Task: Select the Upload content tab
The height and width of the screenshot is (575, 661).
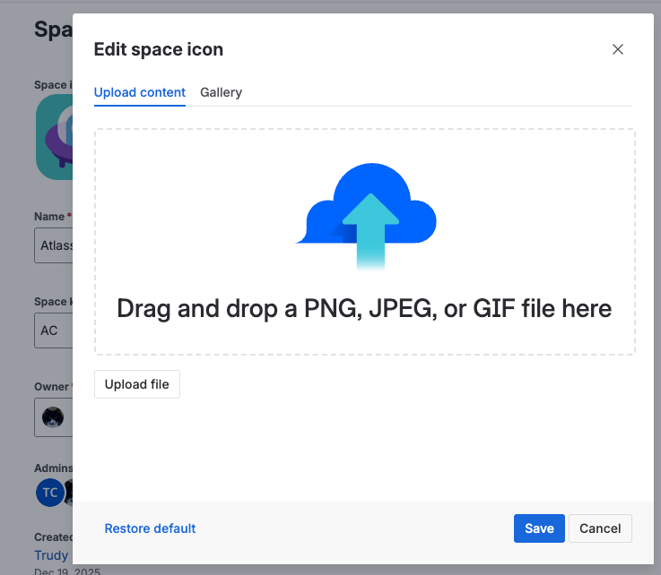Action: pos(140,92)
